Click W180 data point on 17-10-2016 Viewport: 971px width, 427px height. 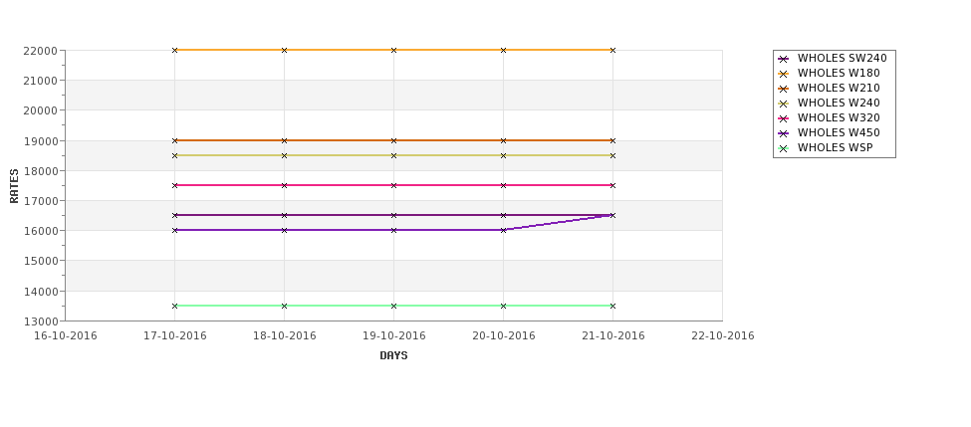point(174,50)
